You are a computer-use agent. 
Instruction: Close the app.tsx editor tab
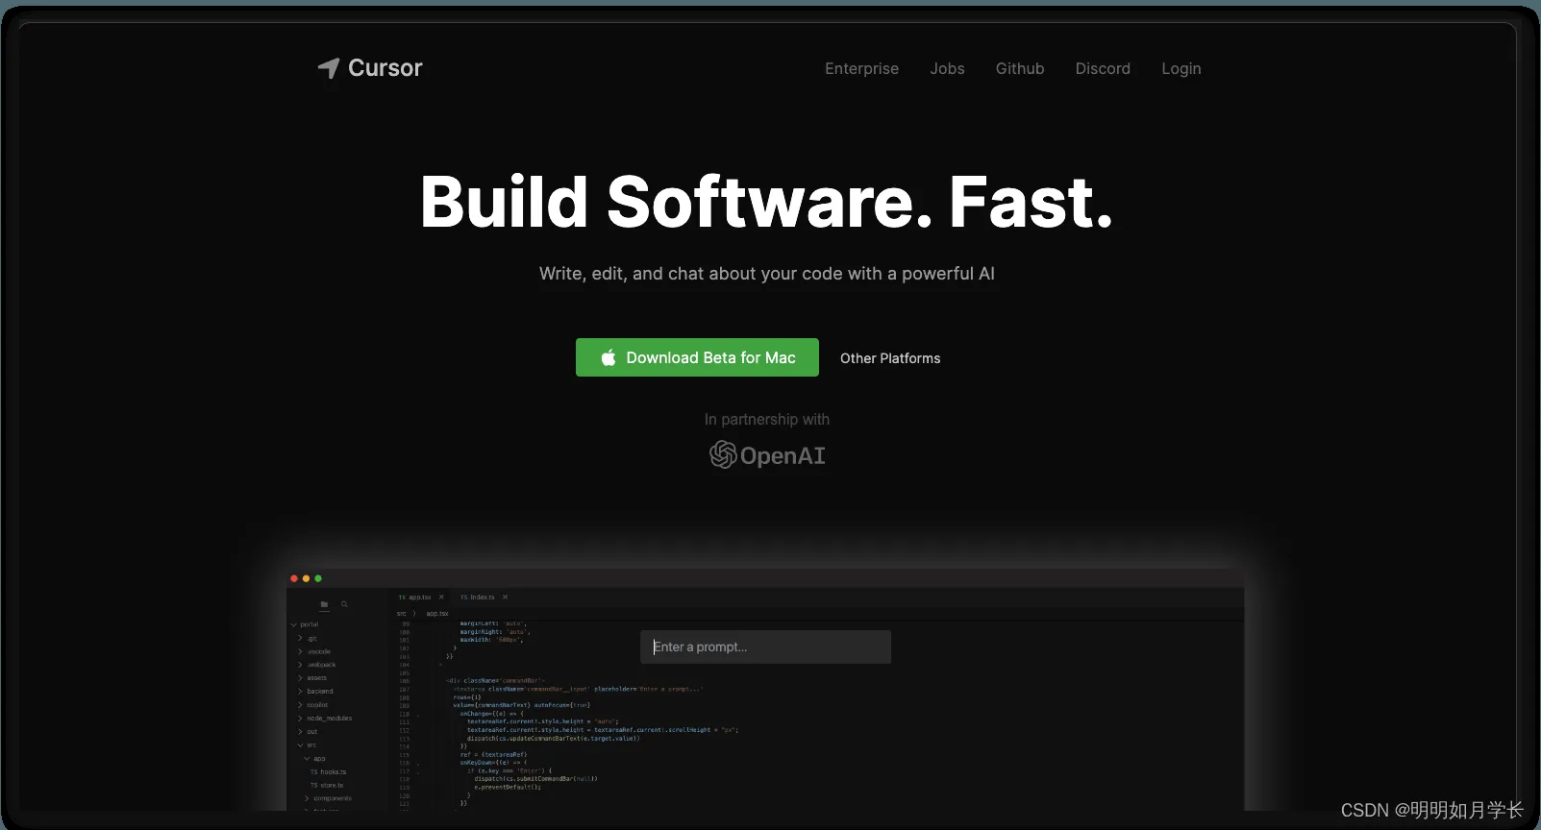click(x=441, y=597)
